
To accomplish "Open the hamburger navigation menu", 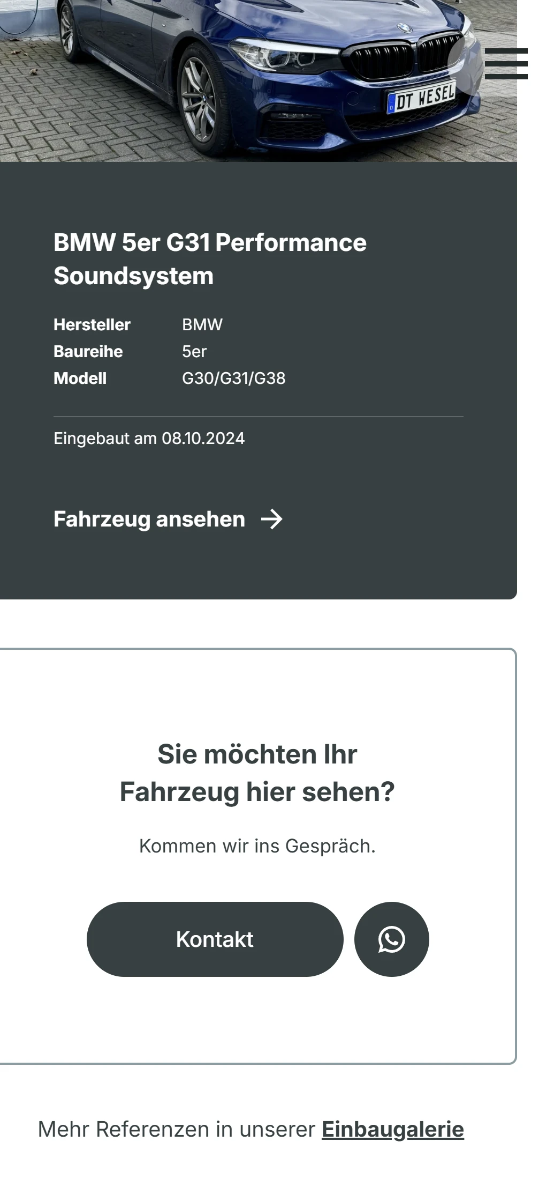I will 506,64.
